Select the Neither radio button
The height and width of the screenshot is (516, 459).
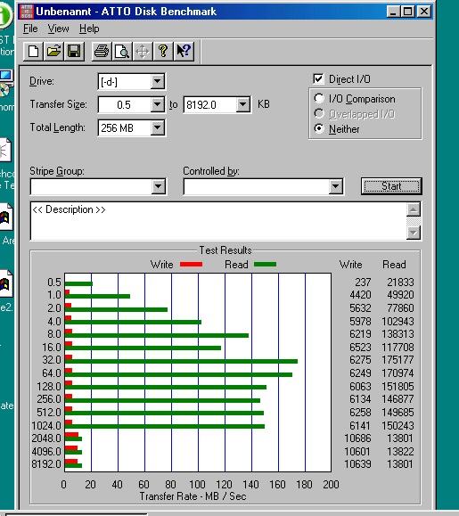point(319,128)
